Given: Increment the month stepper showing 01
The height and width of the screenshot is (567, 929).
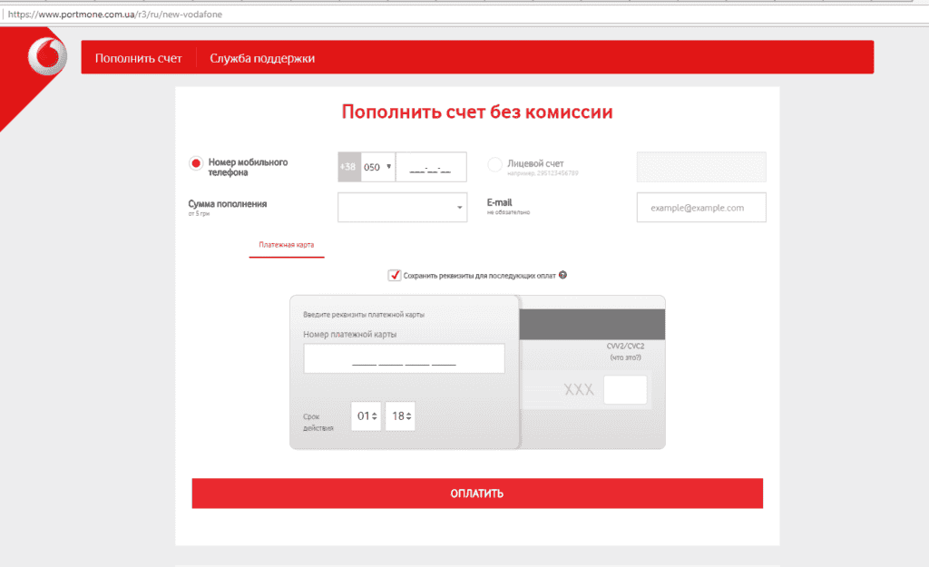Looking at the screenshot, I should (375, 411).
